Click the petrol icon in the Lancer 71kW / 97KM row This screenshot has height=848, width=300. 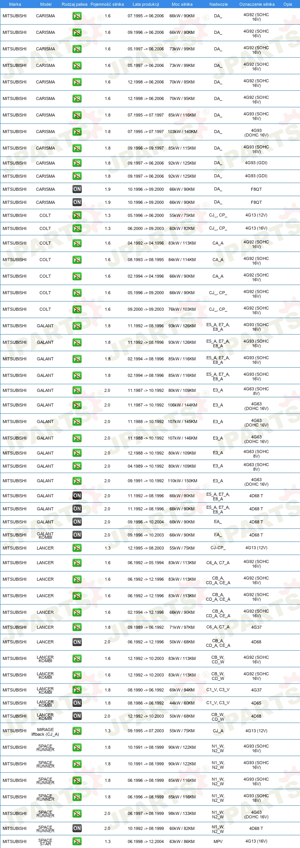(77, 627)
